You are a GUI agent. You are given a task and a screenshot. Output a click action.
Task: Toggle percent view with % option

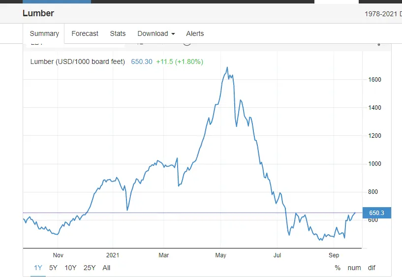[338, 268]
